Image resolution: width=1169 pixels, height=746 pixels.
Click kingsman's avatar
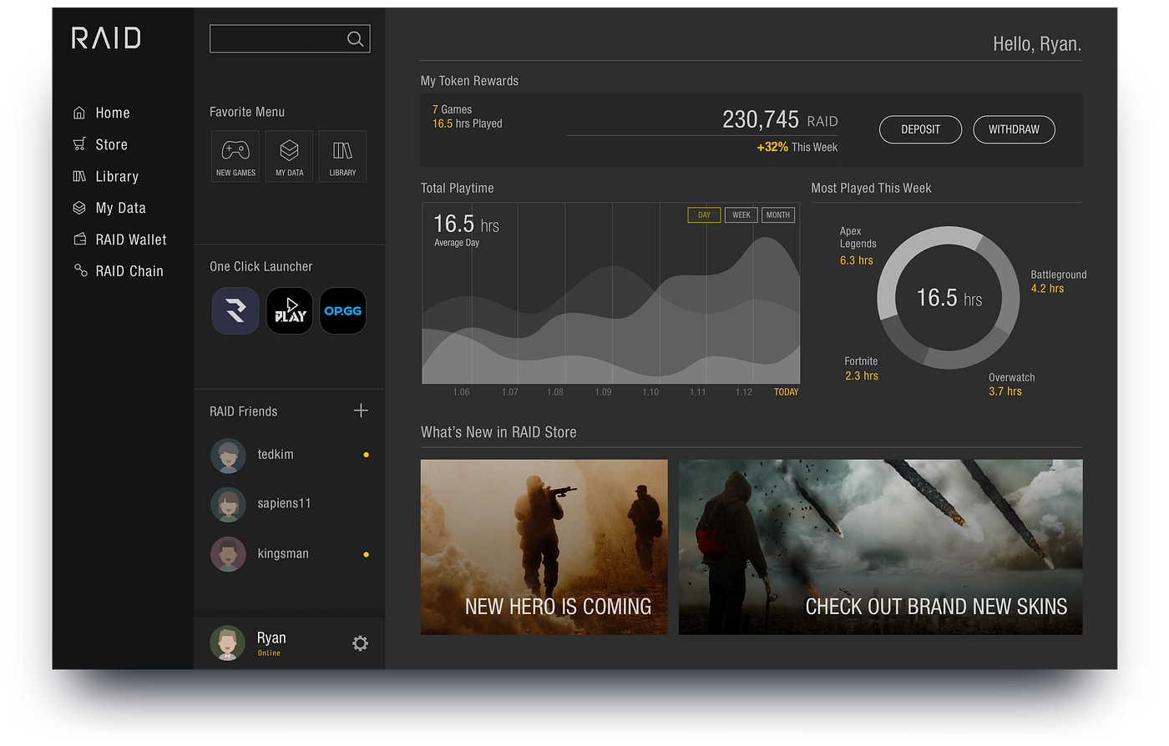(x=228, y=554)
